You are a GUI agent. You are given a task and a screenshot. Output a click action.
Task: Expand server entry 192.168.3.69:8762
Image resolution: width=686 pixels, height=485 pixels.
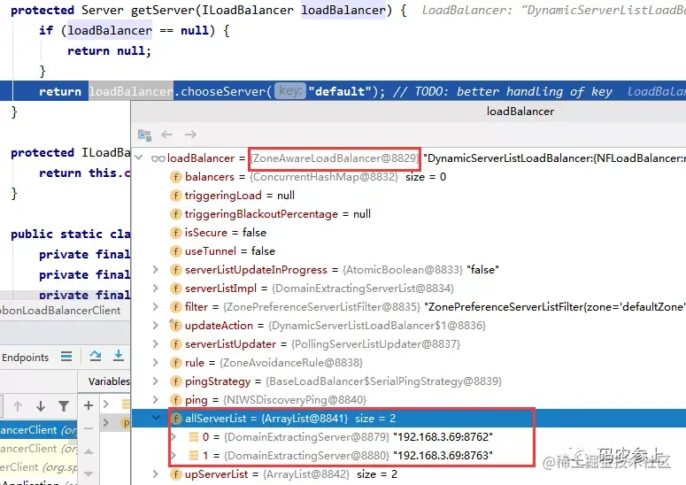pyautogui.click(x=173, y=437)
